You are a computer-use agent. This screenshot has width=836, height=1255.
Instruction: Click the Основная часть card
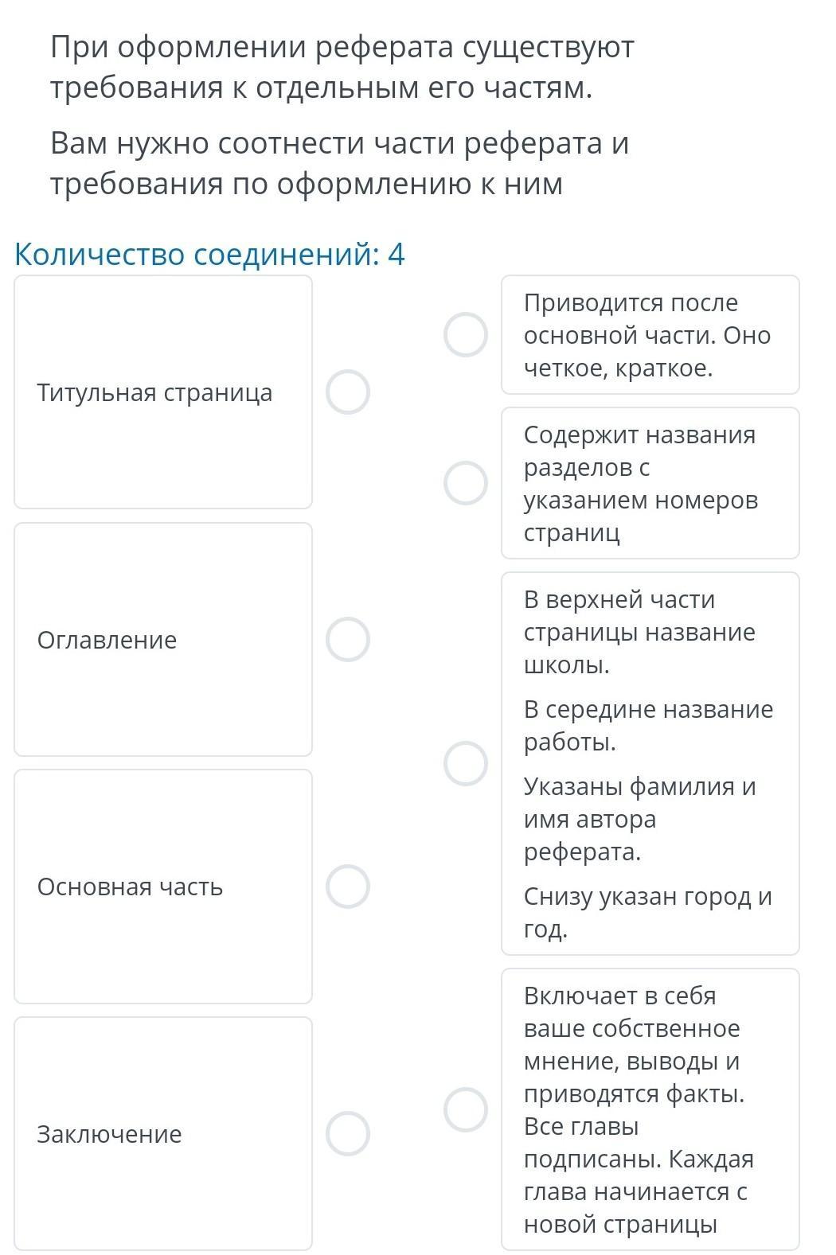coord(163,887)
